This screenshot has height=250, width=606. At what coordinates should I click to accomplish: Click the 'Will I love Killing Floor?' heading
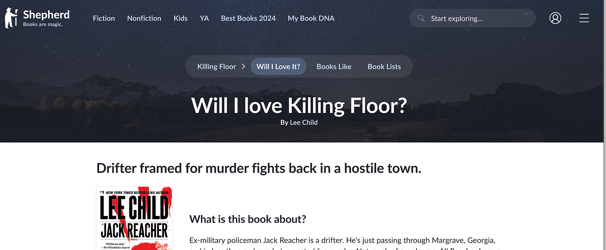tap(299, 105)
